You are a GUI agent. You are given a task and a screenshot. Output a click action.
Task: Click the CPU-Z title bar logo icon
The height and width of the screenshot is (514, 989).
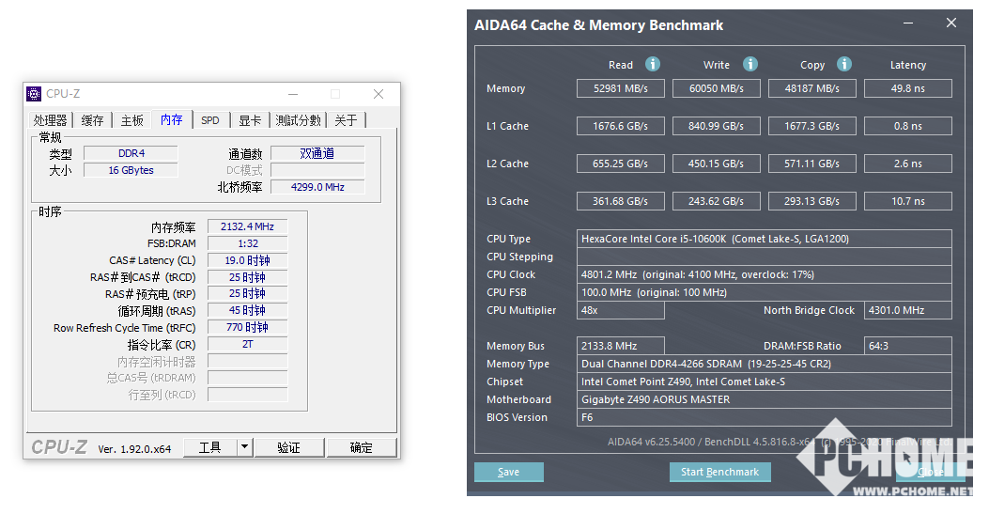34,94
